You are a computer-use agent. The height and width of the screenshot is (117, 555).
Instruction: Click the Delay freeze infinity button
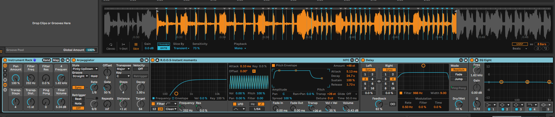(393, 104)
